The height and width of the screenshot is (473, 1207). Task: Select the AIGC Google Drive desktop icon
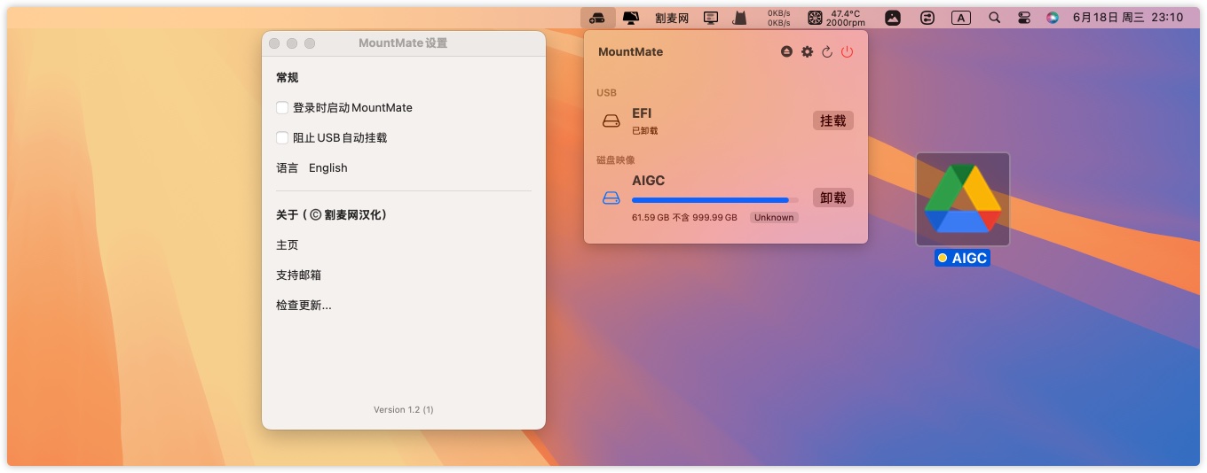(963, 199)
